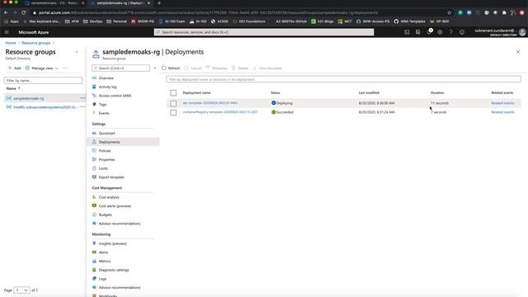
Task: Open more options for VstsRG resource group
Action: [x=82, y=106]
